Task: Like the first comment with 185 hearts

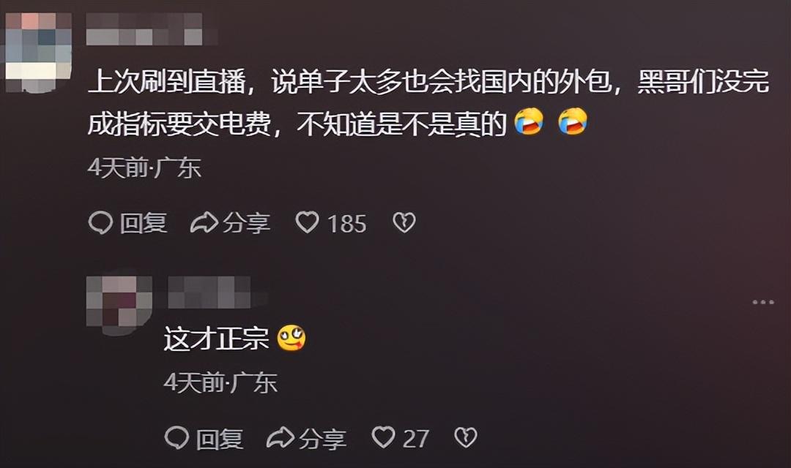Action: 307,222
